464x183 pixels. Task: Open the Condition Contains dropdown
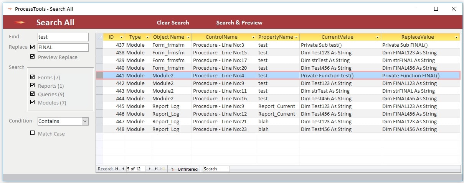(85, 121)
